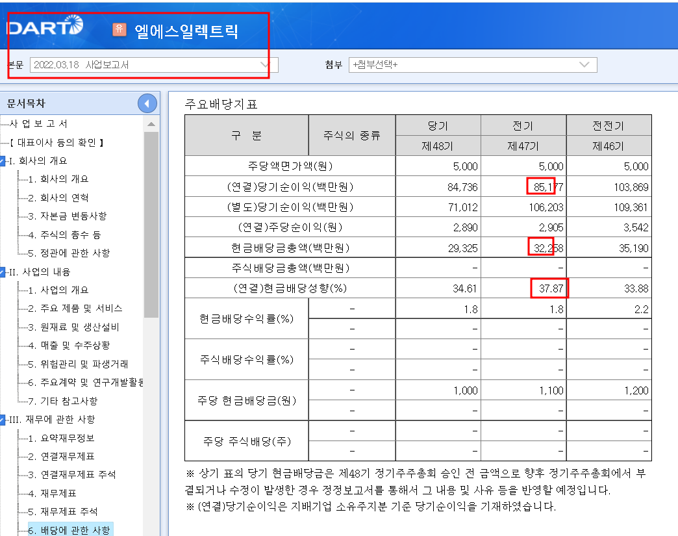678x536 pixels.
Task: Open 2. 회사의 연혁
Action: pyautogui.click(x=58, y=198)
